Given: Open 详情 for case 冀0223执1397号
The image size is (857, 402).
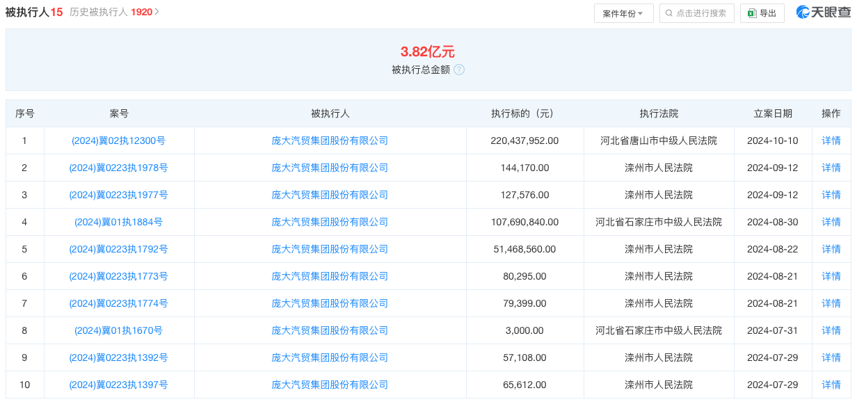Looking at the screenshot, I should point(831,385).
